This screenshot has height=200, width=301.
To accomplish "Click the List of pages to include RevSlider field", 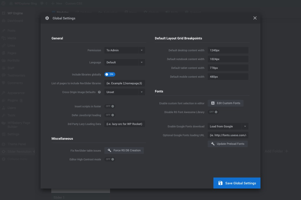I will (125, 83).
